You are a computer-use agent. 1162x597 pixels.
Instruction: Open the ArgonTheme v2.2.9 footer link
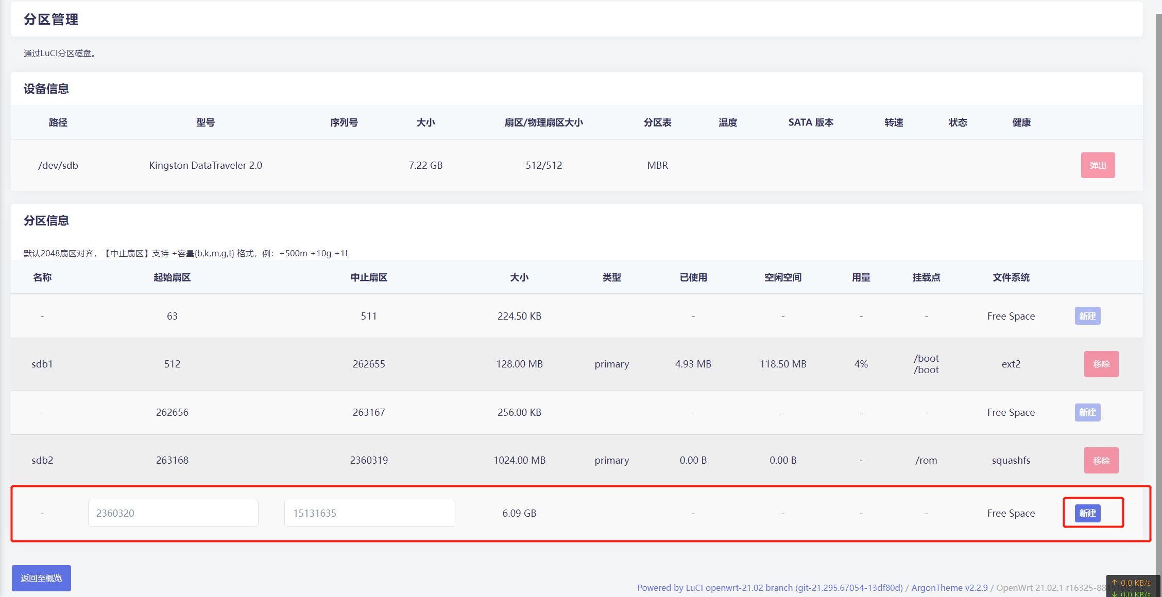949,588
